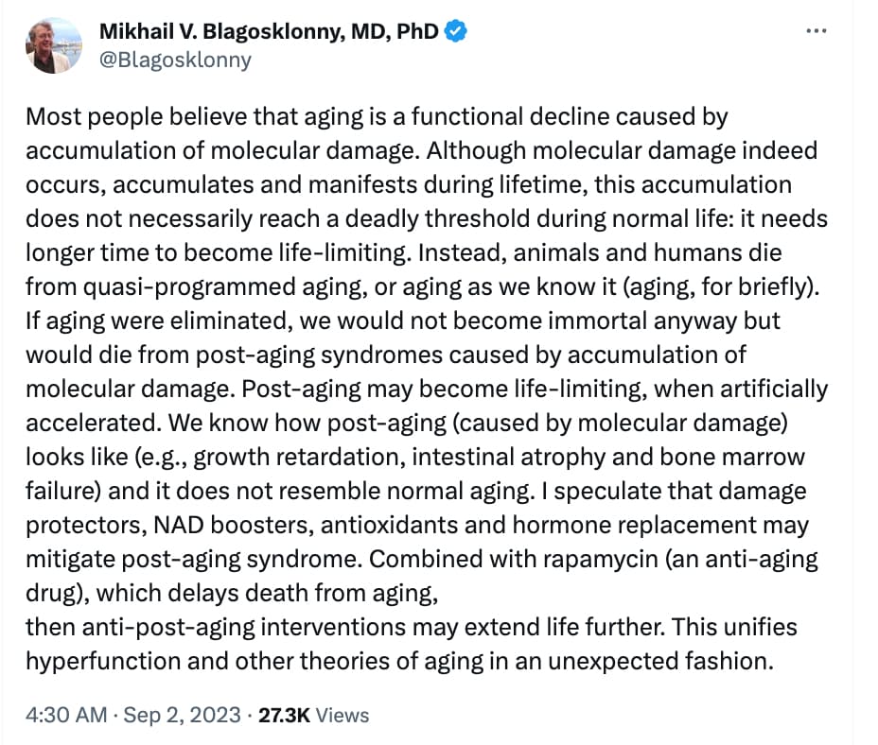The image size is (878, 745).
Task: Open Mikhail Blagosklonny's profile avatar photo
Action: click(x=54, y=45)
